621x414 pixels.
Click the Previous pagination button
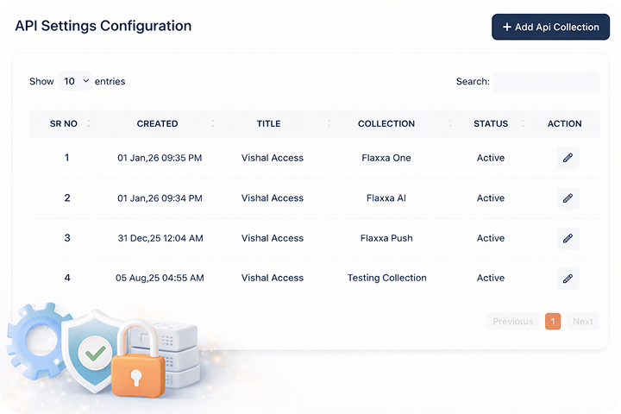tap(513, 322)
